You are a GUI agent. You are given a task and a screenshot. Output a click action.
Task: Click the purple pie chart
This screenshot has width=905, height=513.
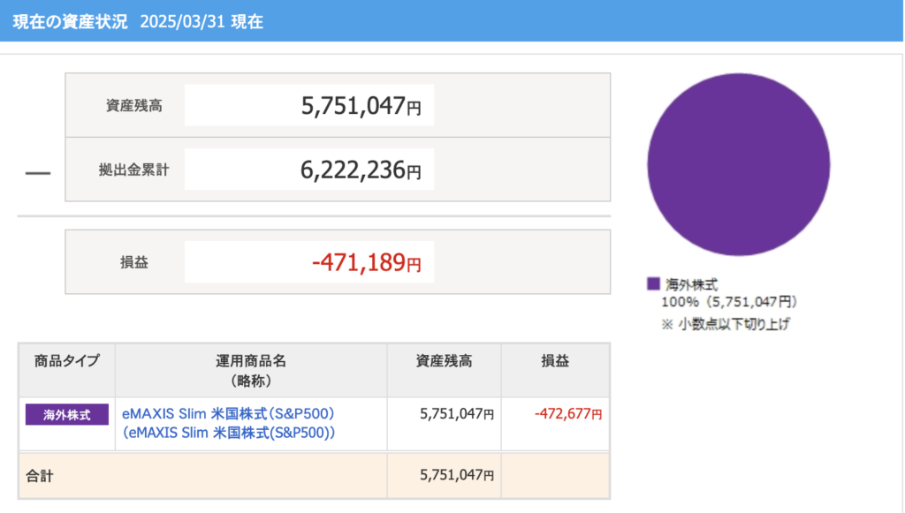pyautogui.click(x=738, y=164)
